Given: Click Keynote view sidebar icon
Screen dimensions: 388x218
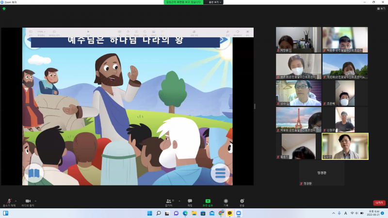Looking at the screenshot, I should tap(31, 32).
